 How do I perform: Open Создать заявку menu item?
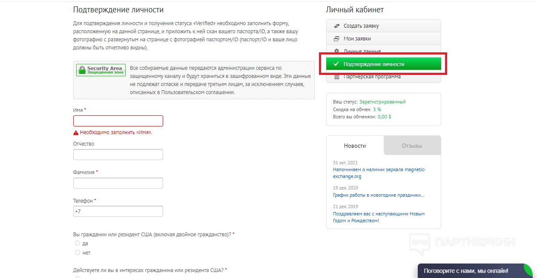361,26
